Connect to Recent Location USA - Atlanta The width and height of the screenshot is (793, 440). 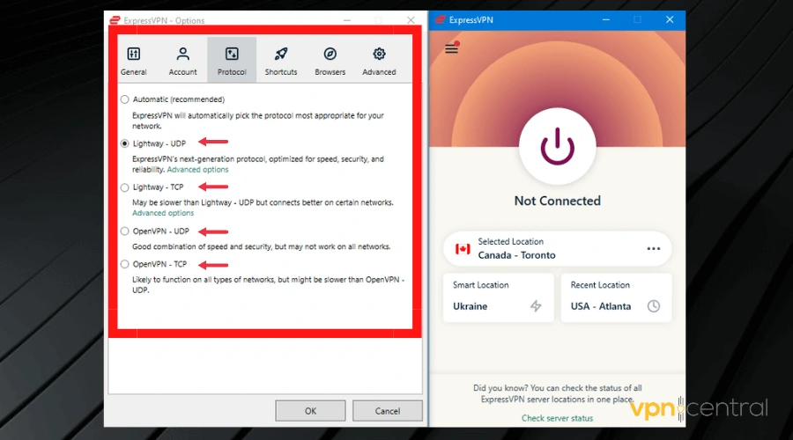[616, 297]
